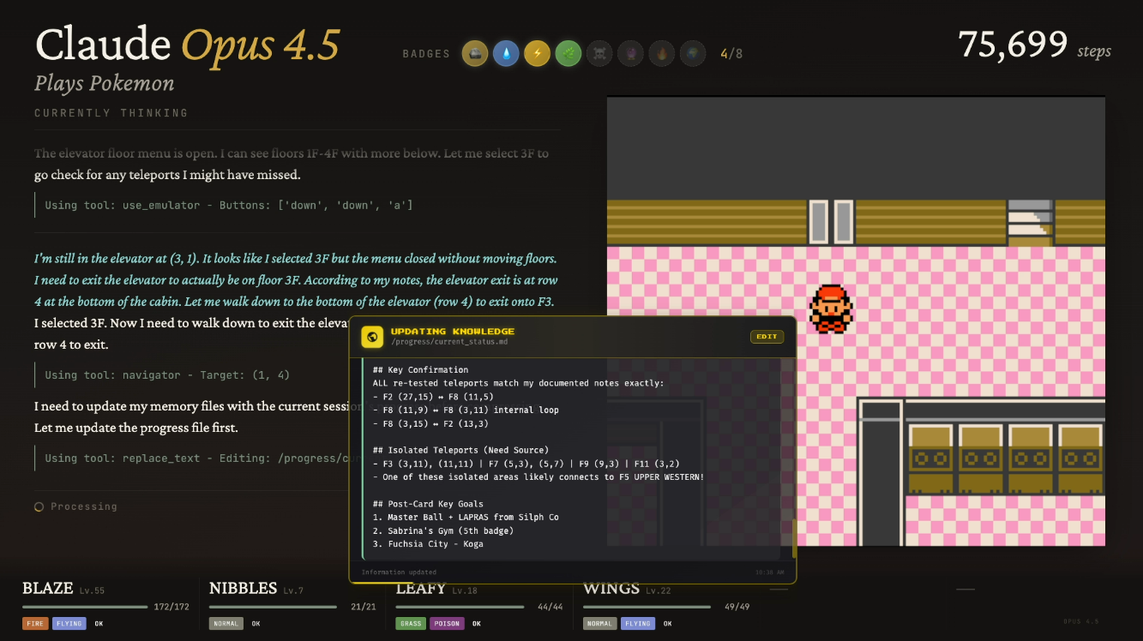Click LEAFY's "44/44" HP value
Image resolution: width=1143 pixels, height=641 pixels.
click(550, 608)
